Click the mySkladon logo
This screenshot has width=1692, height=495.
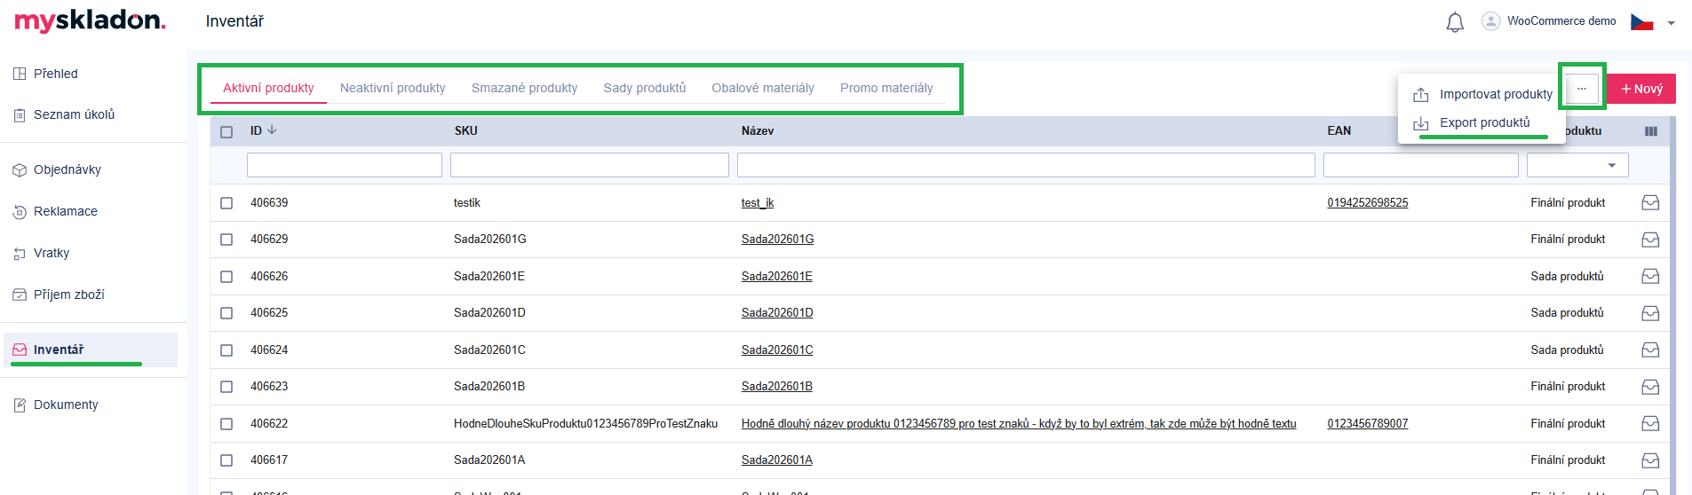90,21
